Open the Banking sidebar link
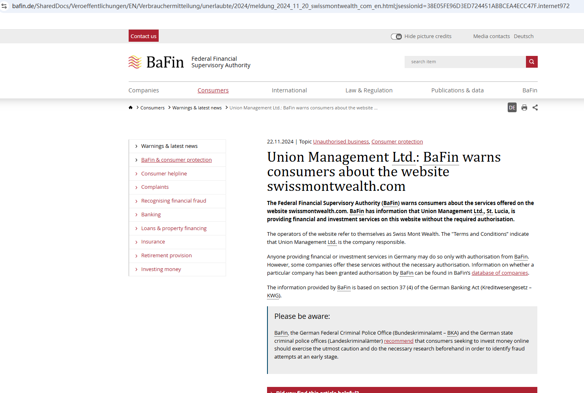Image resolution: width=584 pixels, height=393 pixels. point(151,215)
